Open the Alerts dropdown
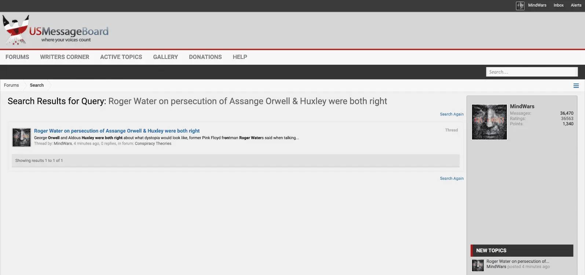The width and height of the screenshot is (585, 275). pyautogui.click(x=576, y=5)
